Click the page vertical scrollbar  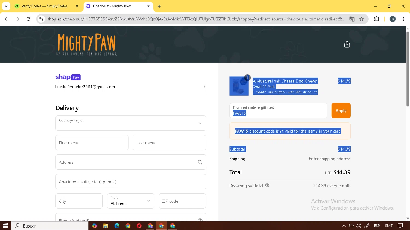tap(408, 69)
